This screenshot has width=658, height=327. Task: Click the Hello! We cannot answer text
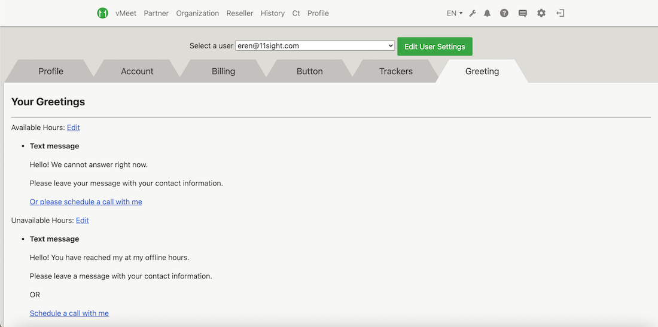(x=89, y=165)
